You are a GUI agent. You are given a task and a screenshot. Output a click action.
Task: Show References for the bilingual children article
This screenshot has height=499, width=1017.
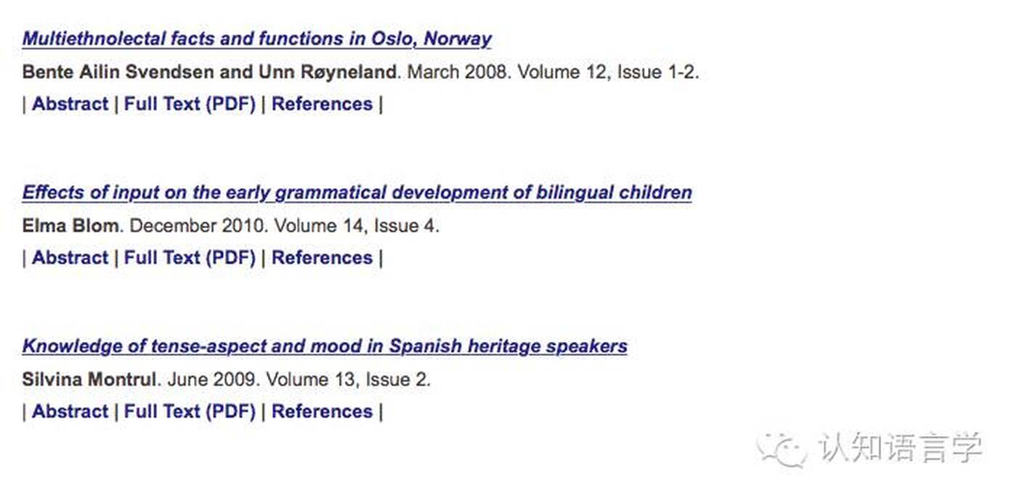[x=322, y=258]
